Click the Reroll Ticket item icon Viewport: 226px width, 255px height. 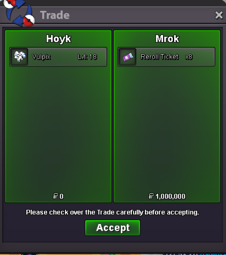(127, 57)
